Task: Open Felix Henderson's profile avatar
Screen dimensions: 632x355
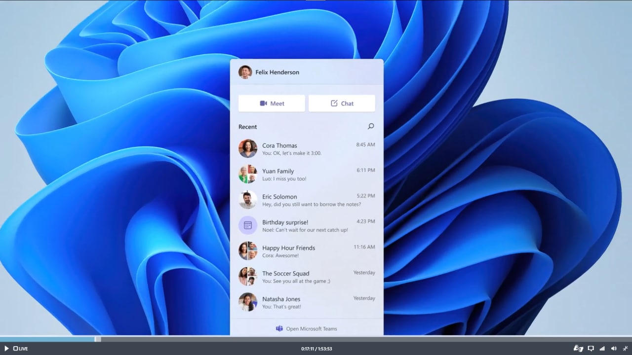Action: click(x=245, y=72)
